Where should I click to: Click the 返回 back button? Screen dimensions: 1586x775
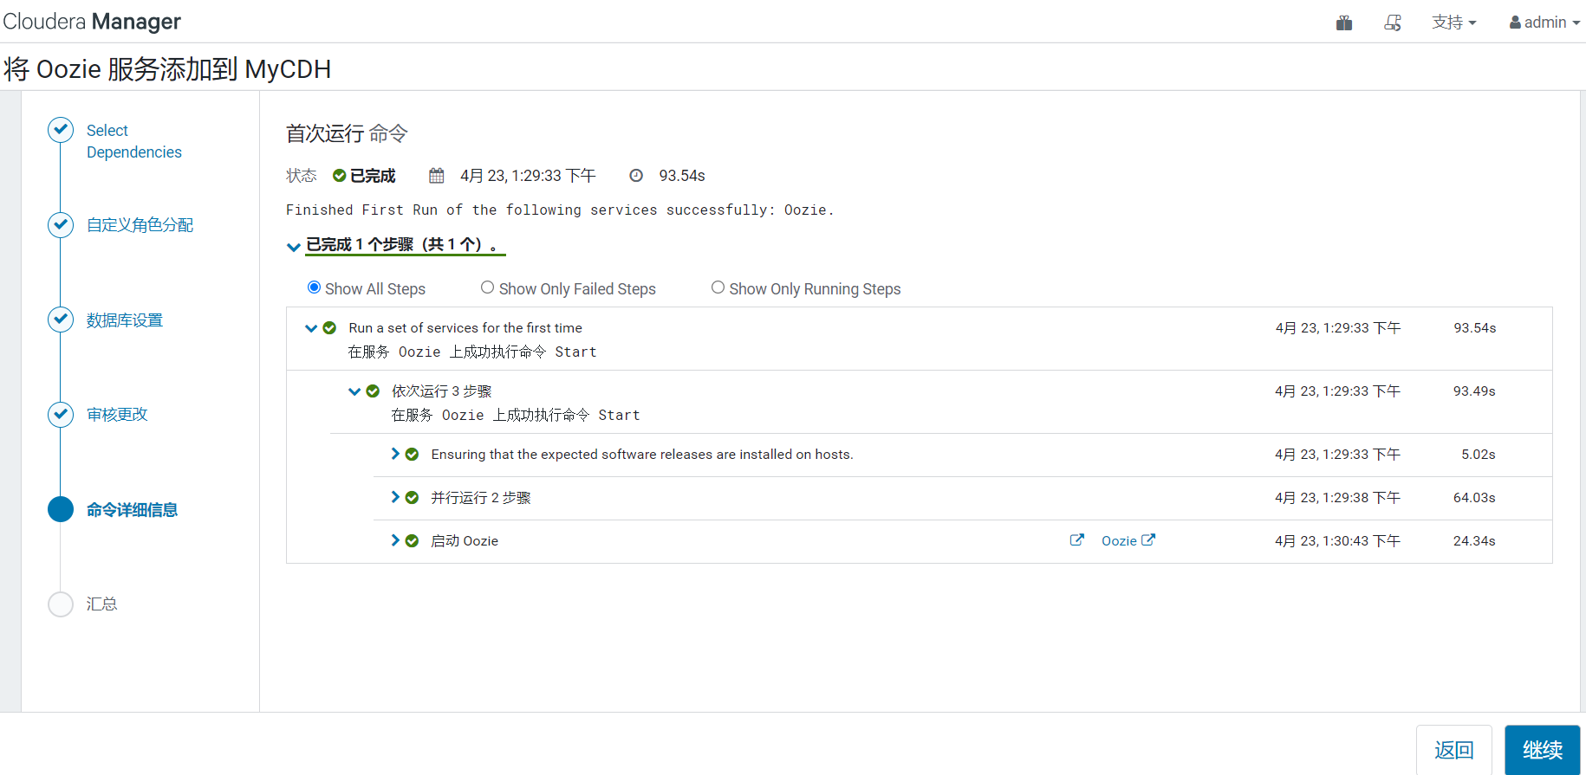pyautogui.click(x=1454, y=750)
